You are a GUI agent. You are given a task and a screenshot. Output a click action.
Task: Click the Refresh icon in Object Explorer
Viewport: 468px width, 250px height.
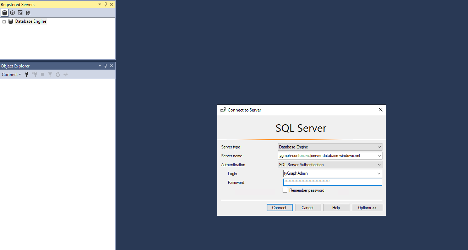click(x=58, y=75)
